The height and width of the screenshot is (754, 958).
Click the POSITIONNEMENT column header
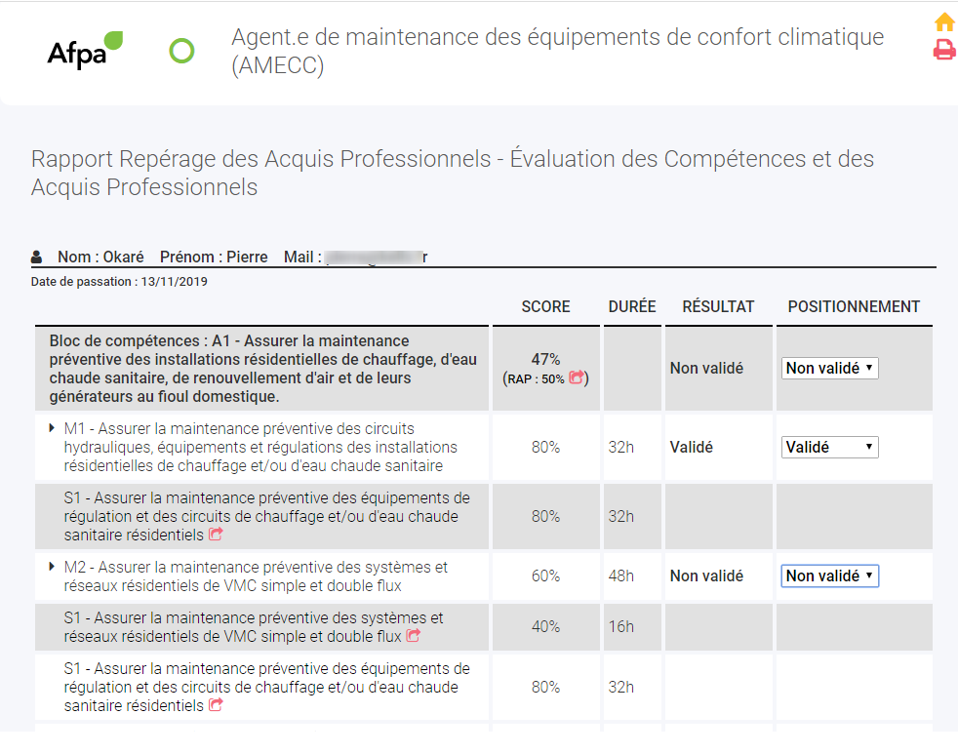coord(854,306)
